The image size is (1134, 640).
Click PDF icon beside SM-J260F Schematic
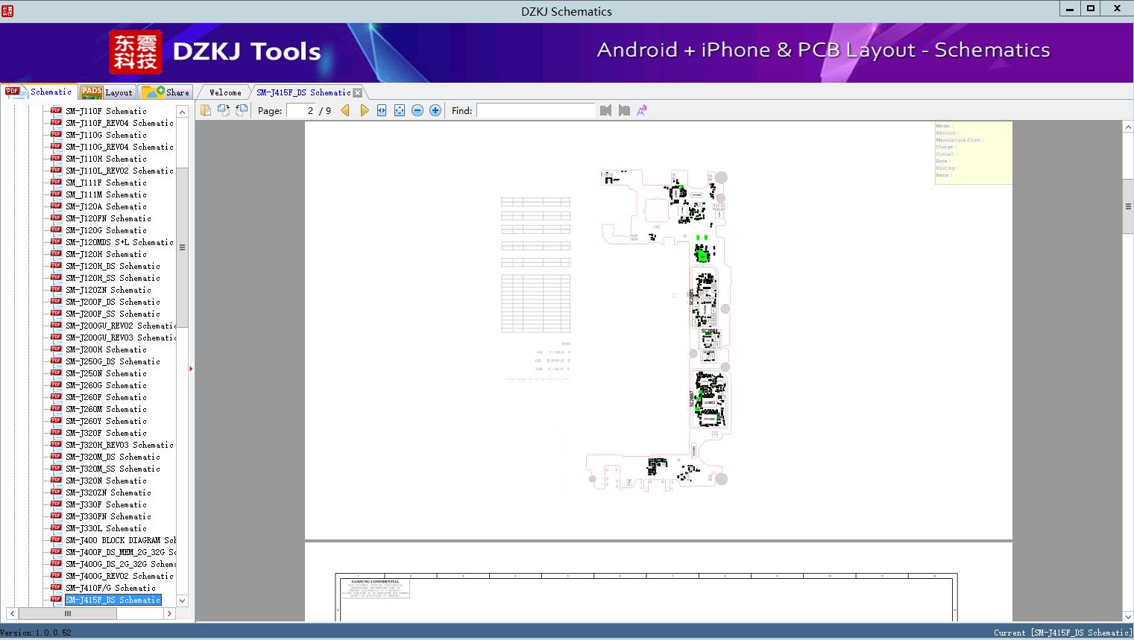pos(56,396)
